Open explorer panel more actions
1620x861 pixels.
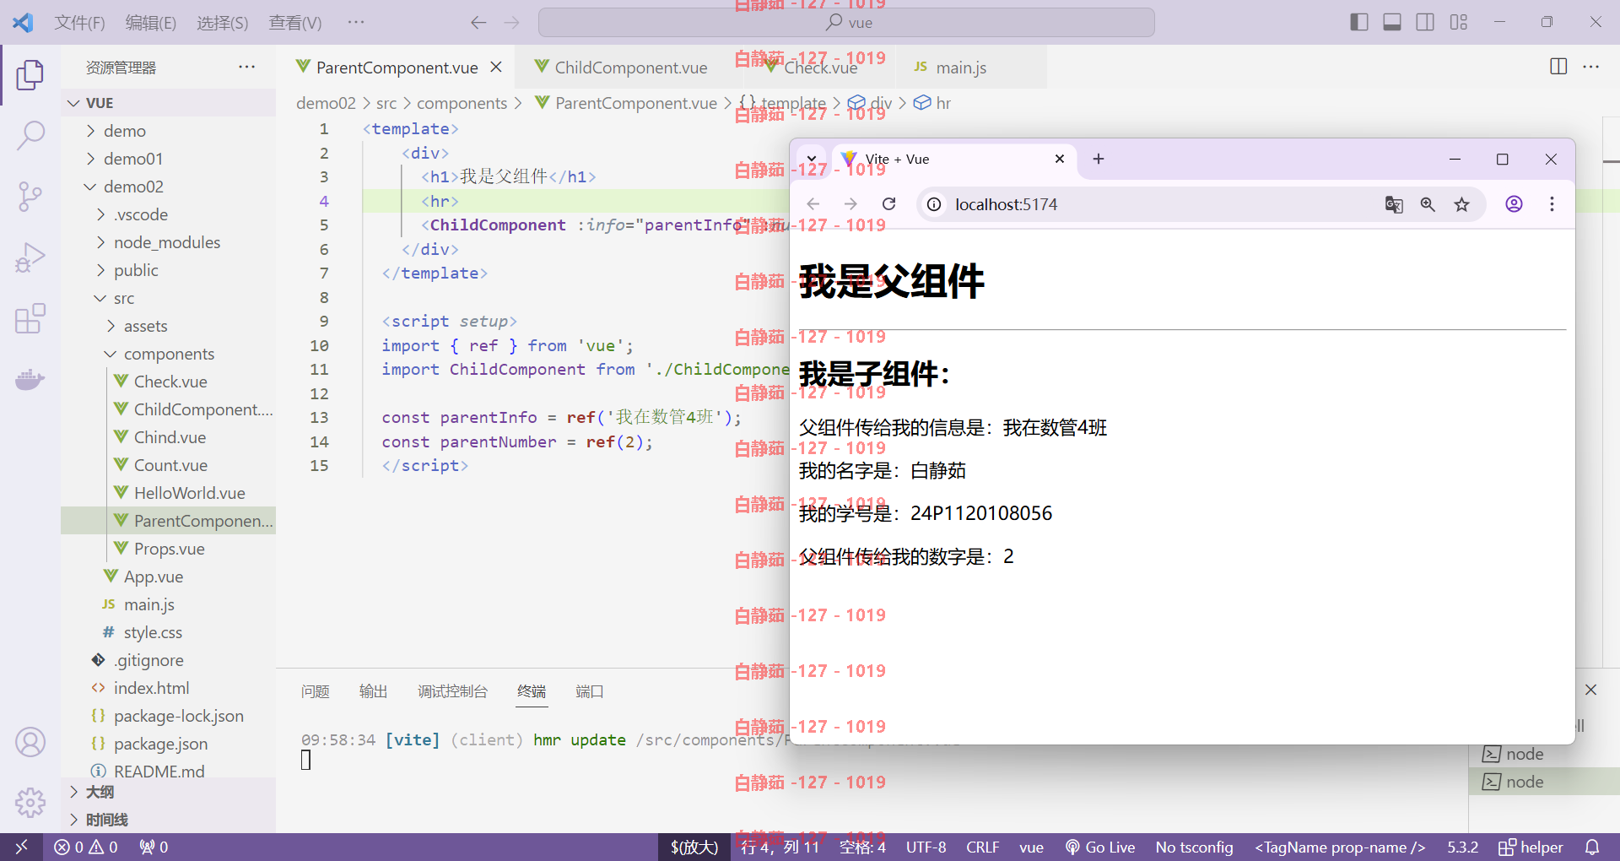point(246,67)
